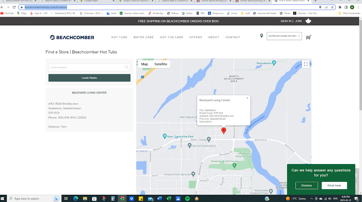Toggle fullscreen map view
This screenshot has height=202, width=362.
[306, 64]
